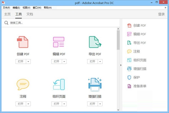This screenshot has height=113, width=169.
Task: Open the 编辑(E) menu
Action: point(16,8)
